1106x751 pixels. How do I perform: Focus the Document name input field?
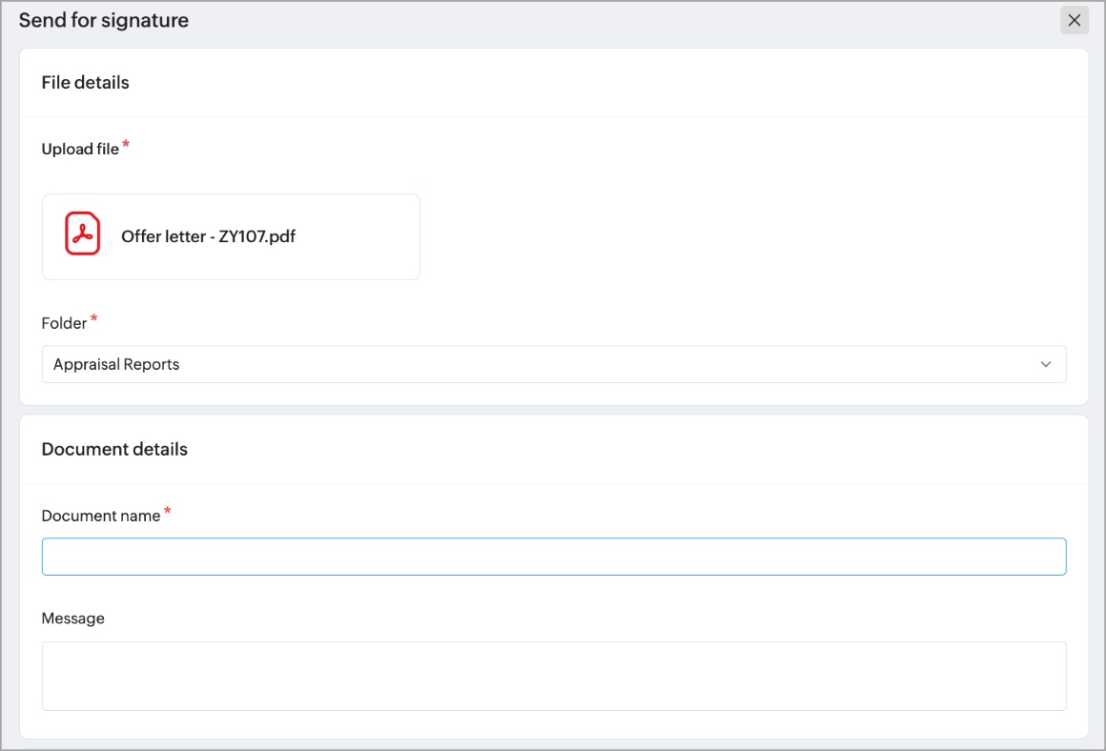[553, 557]
